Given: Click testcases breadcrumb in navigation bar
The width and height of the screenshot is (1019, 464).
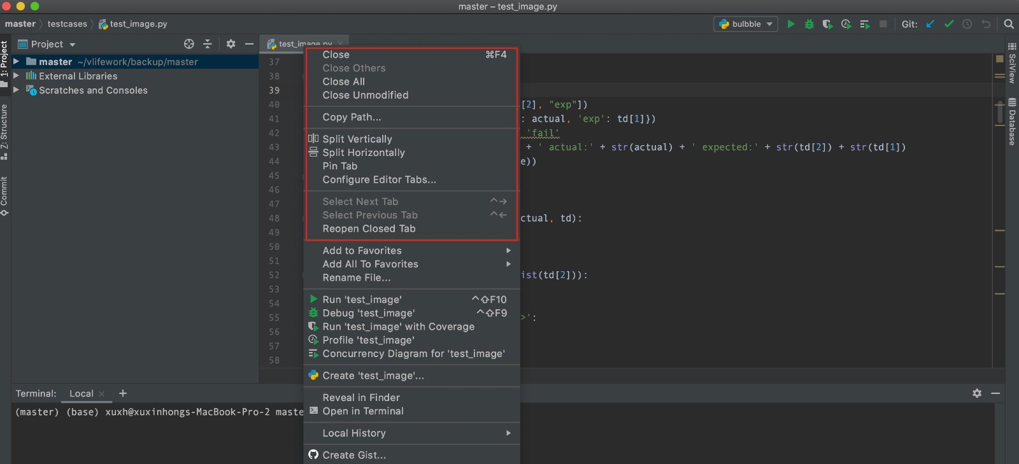Looking at the screenshot, I should [67, 24].
